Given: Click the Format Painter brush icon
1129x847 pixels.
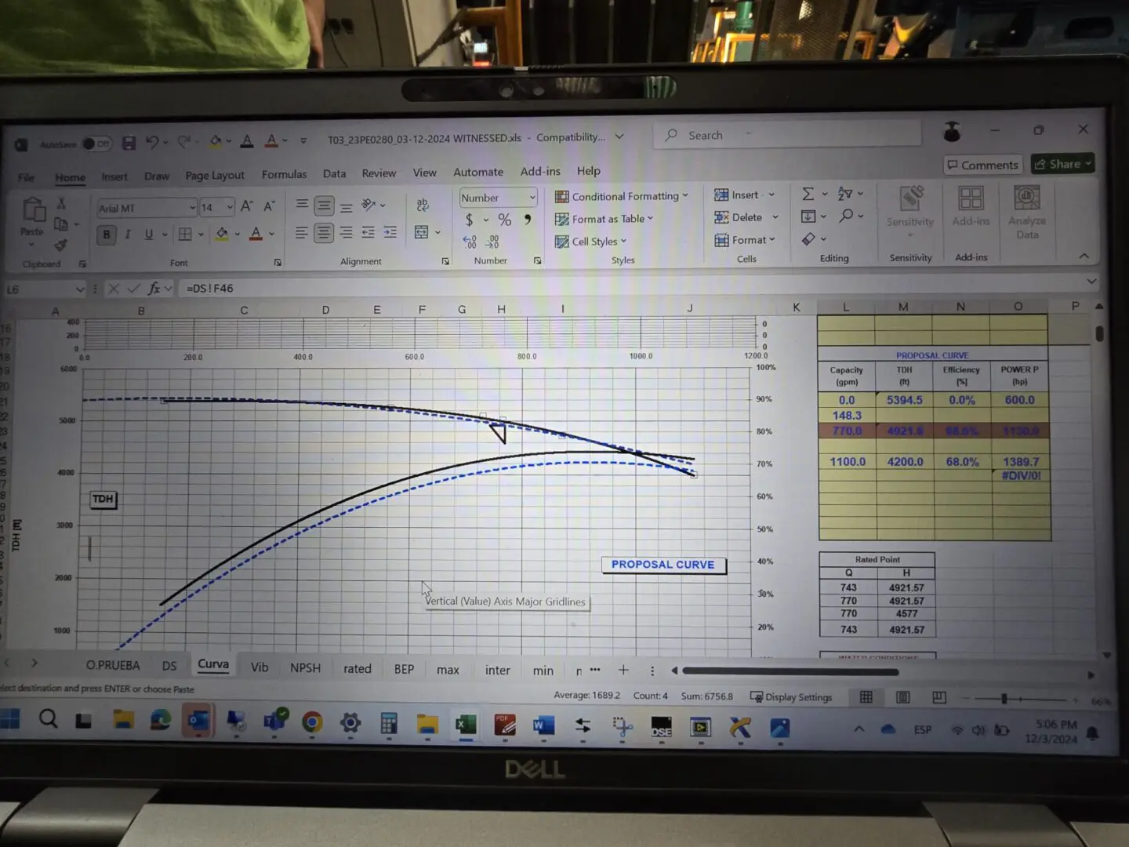Looking at the screenshot, I should (x=60, y=245).
